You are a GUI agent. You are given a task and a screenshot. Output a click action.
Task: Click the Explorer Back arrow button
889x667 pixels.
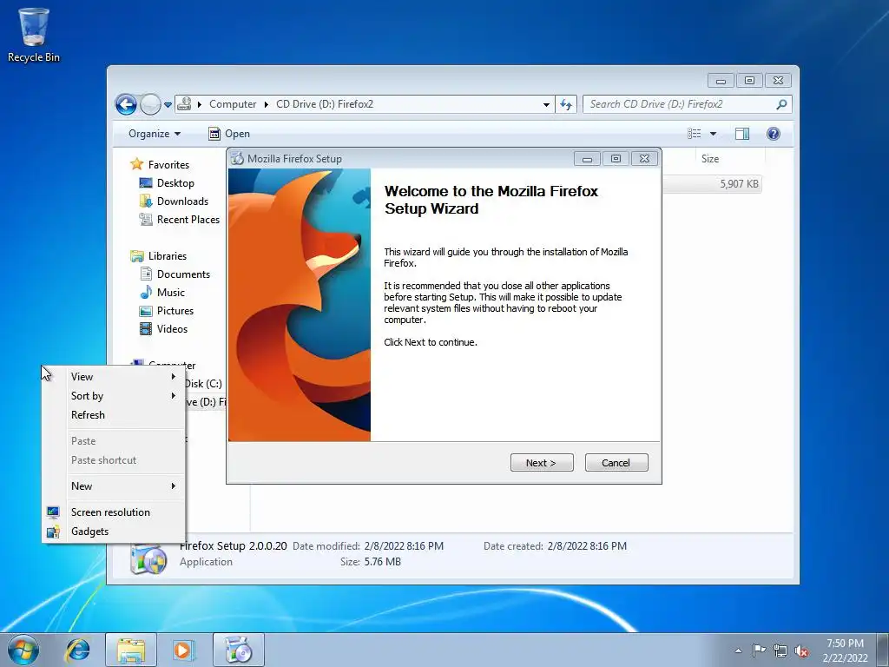126,104
